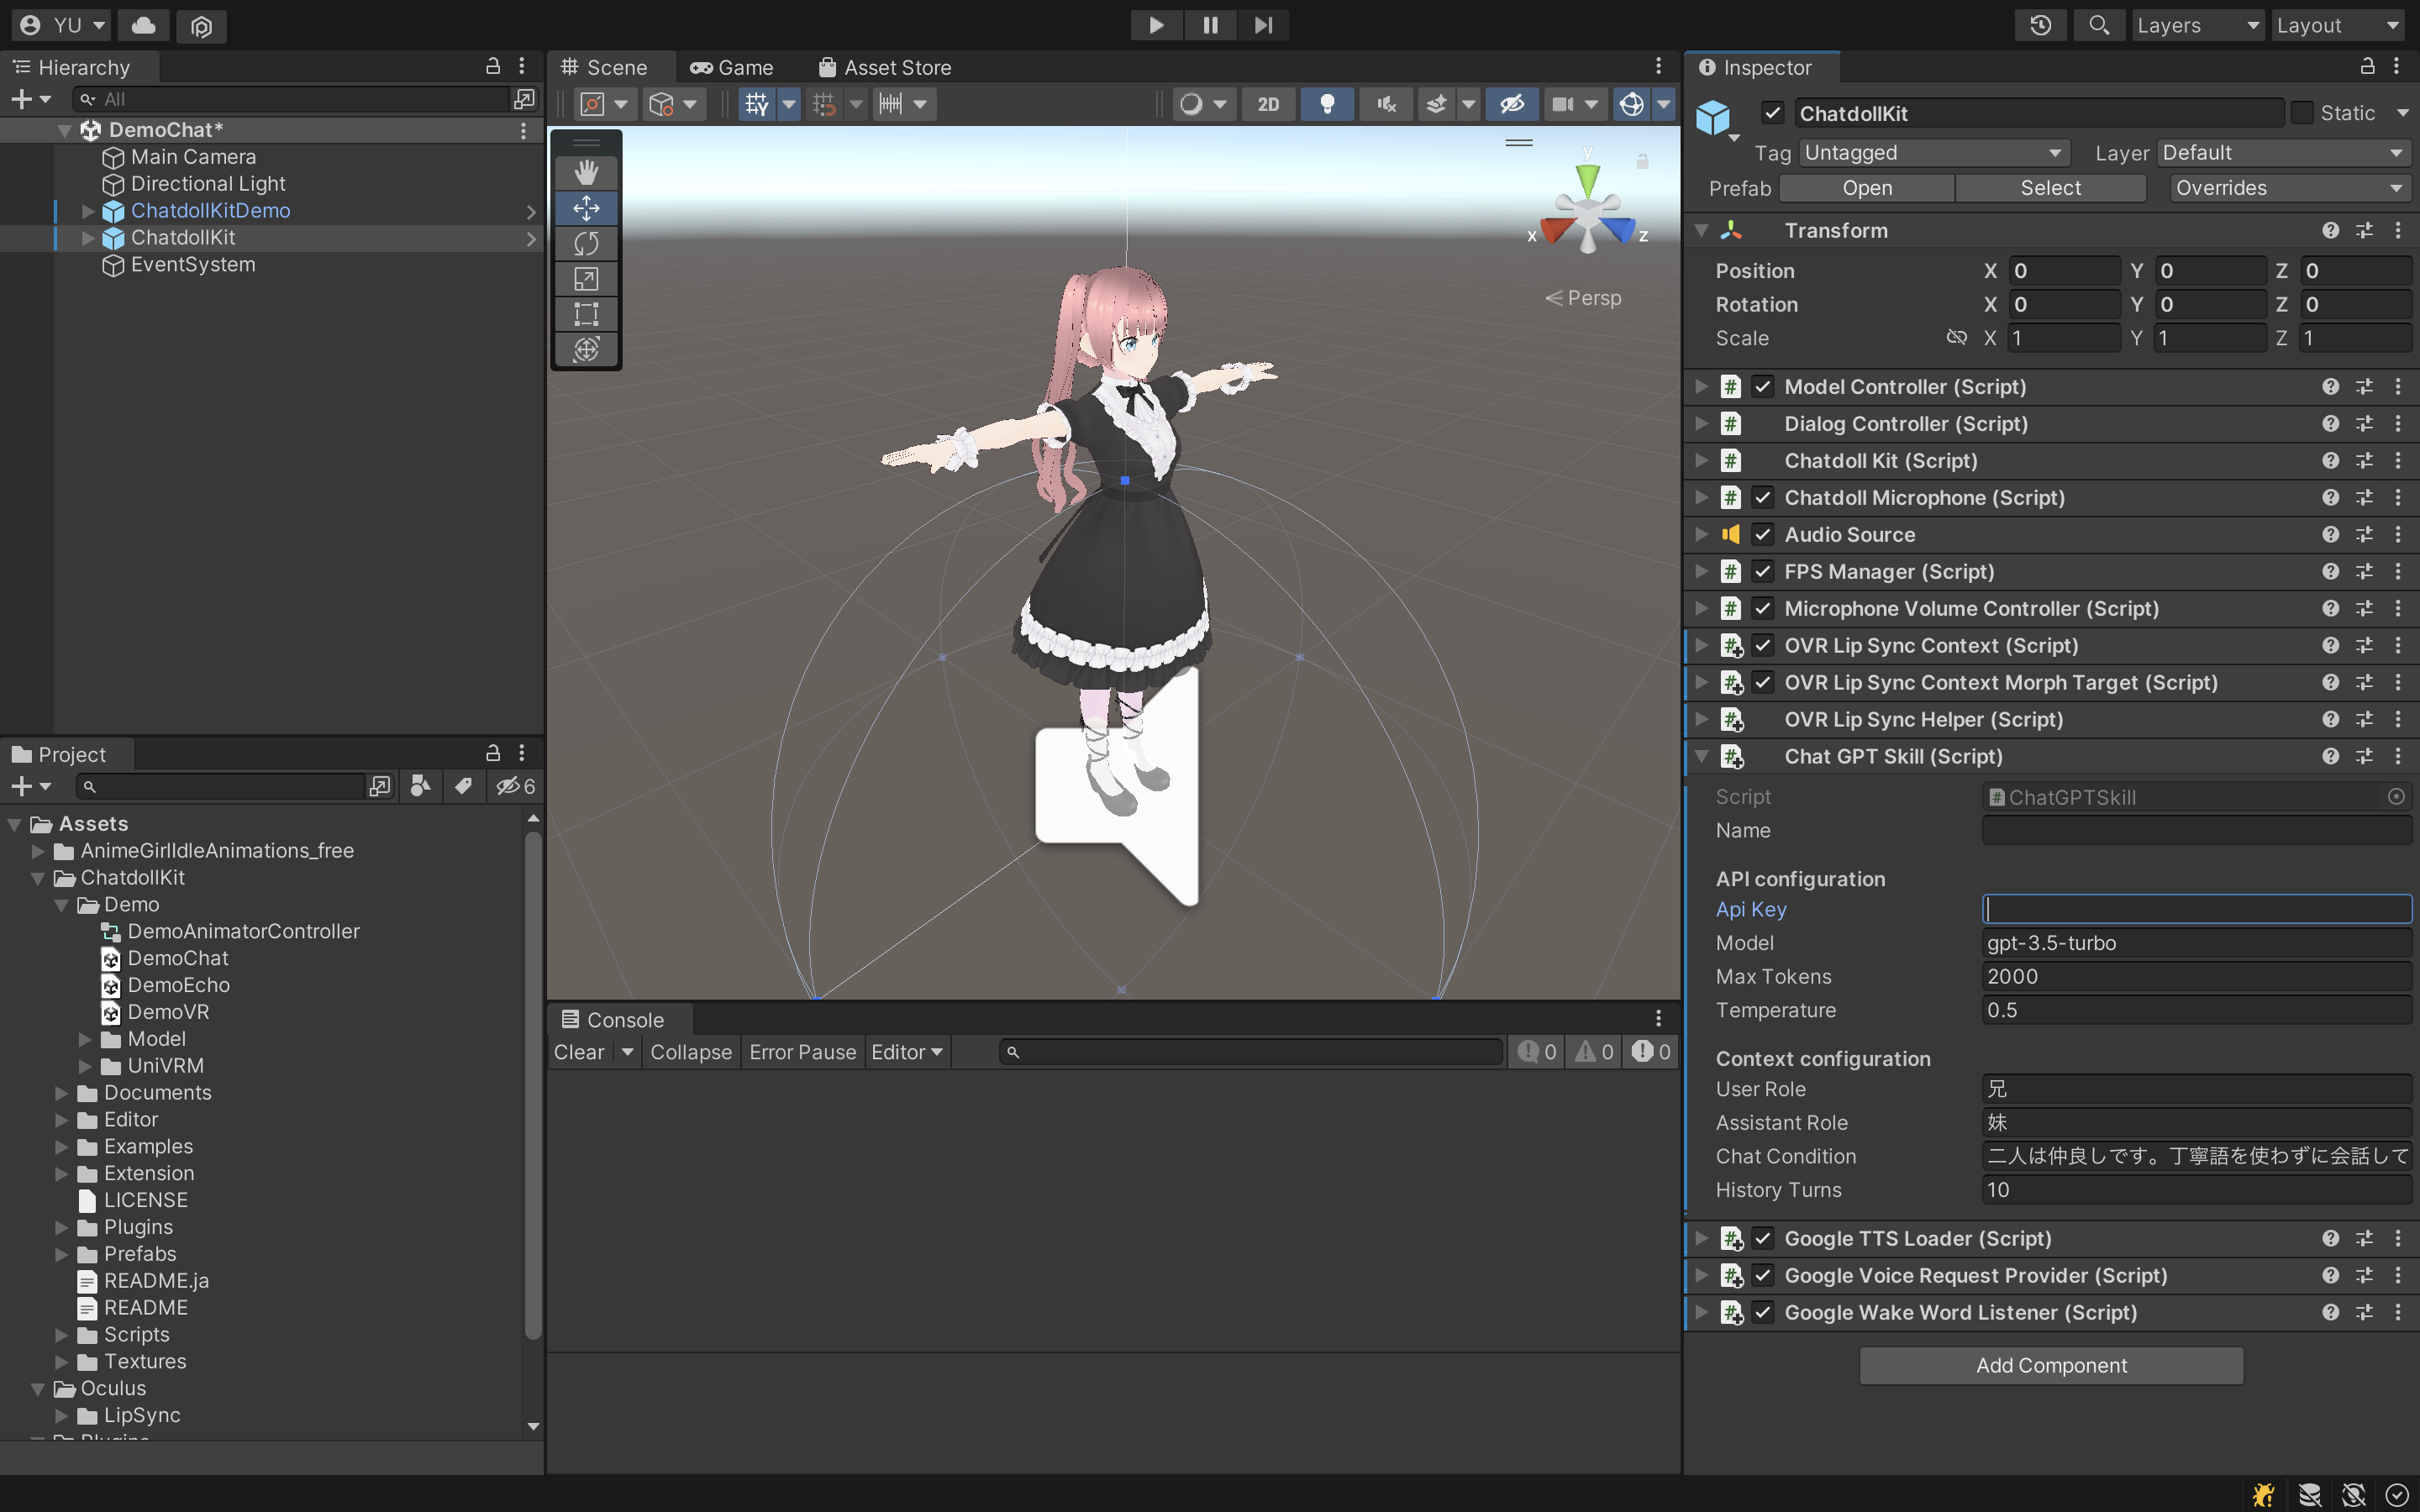
Task: Toggle scene lighting lightbulb icon
Action: tap(1327, 104)
